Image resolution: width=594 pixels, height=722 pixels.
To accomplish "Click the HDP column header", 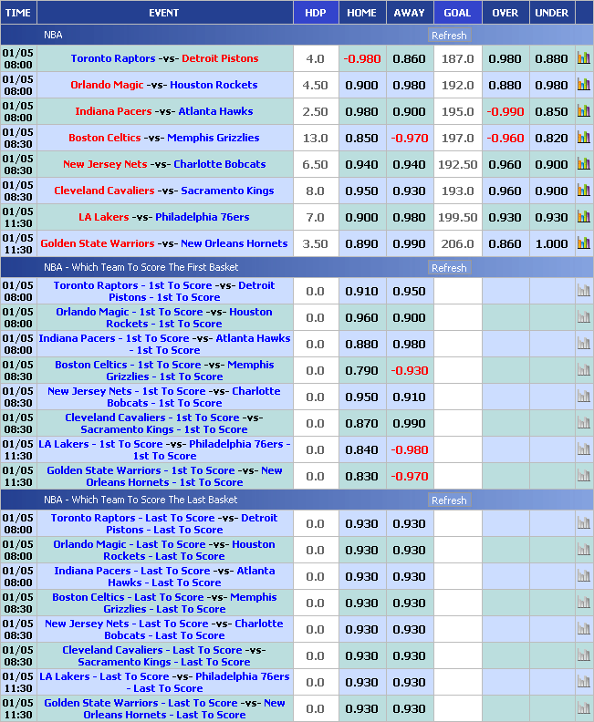I will (x=315, y=13).
